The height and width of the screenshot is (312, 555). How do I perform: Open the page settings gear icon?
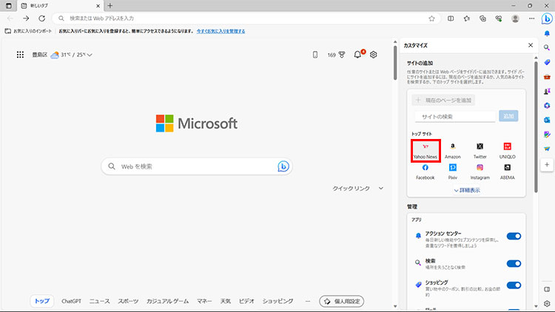click(x=374, y=55)
